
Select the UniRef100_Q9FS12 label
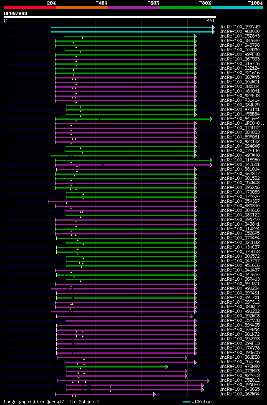(239, 302)
